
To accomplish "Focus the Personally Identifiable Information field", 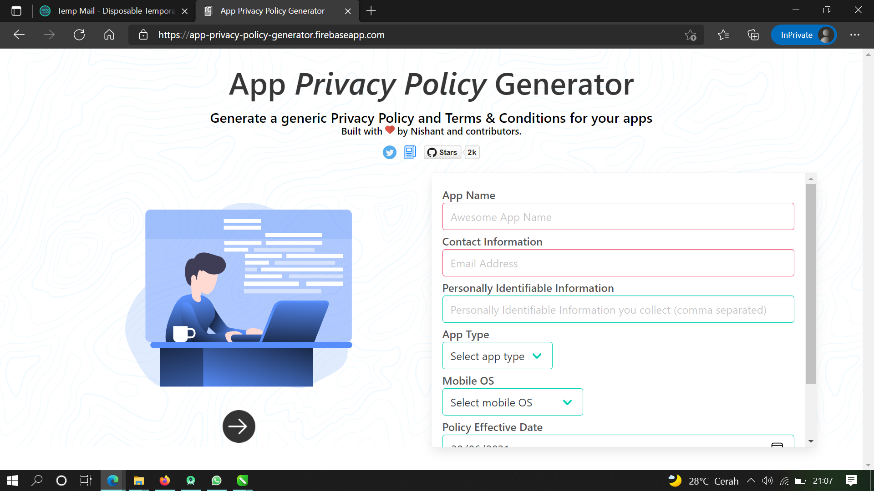I will click(x=618, y=310).
